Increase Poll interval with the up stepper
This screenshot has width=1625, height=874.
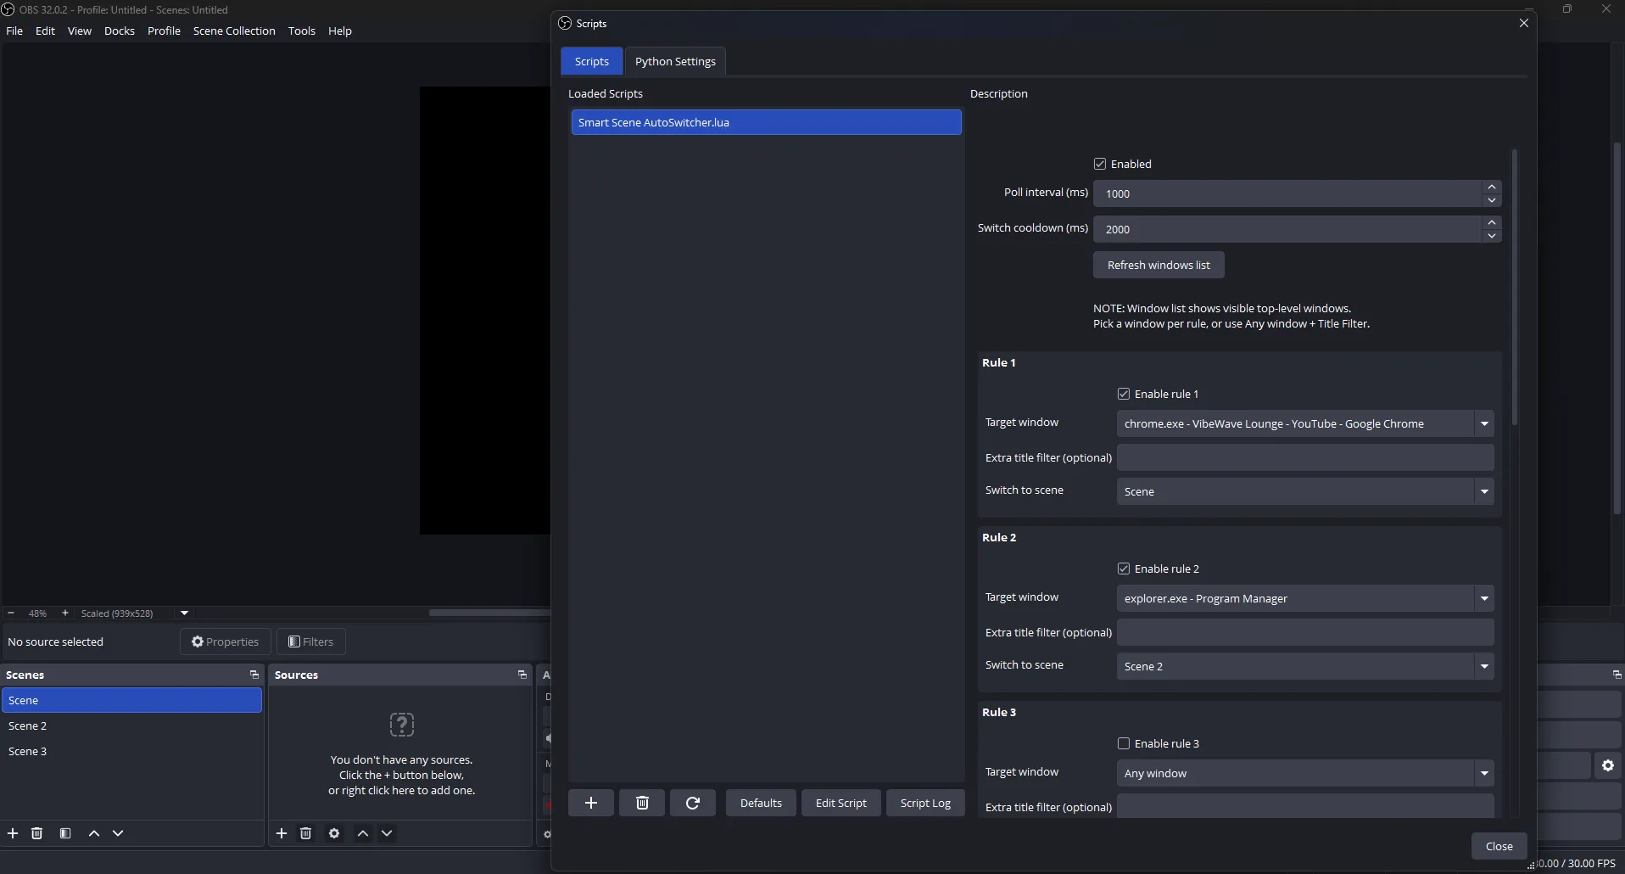coord(1491,188)
